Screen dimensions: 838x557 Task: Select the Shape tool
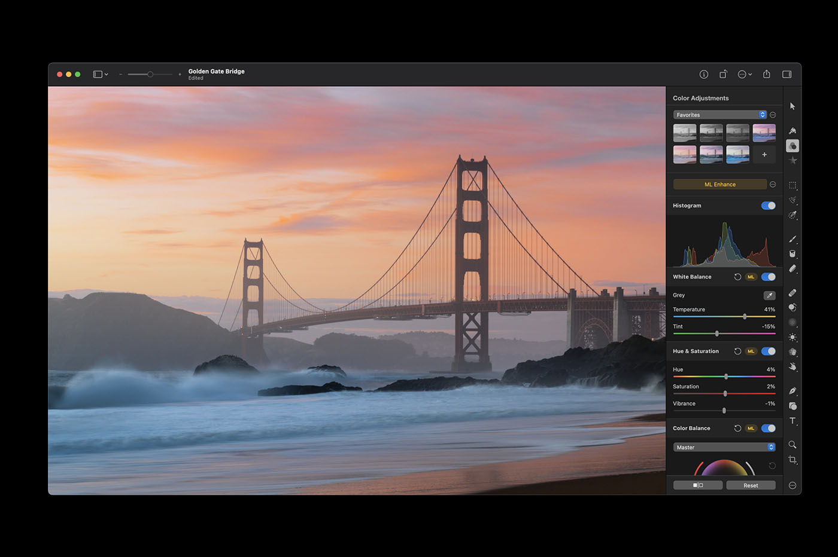[x=793, y=406]
